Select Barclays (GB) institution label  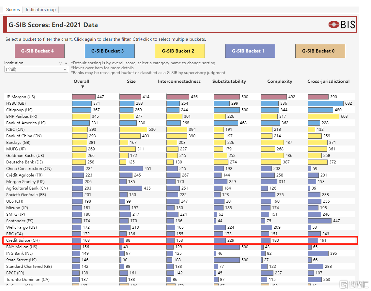18,143
